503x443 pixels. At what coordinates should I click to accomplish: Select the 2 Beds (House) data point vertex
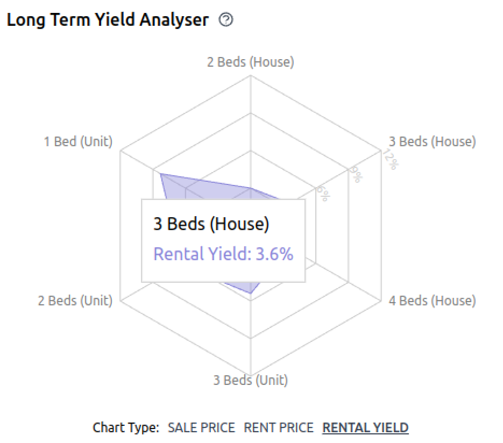pos(251,188)
